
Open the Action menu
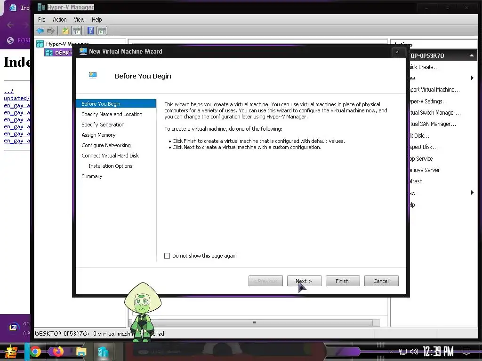[x=60, y=20]
